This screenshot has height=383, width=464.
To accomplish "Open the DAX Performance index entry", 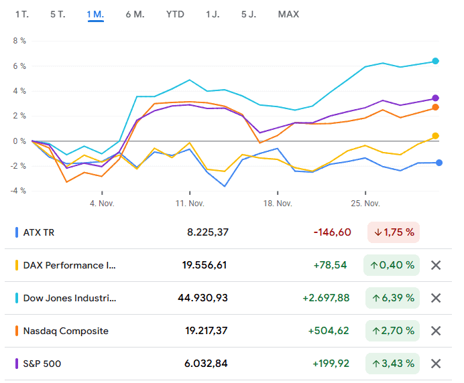I will point(69,265).
